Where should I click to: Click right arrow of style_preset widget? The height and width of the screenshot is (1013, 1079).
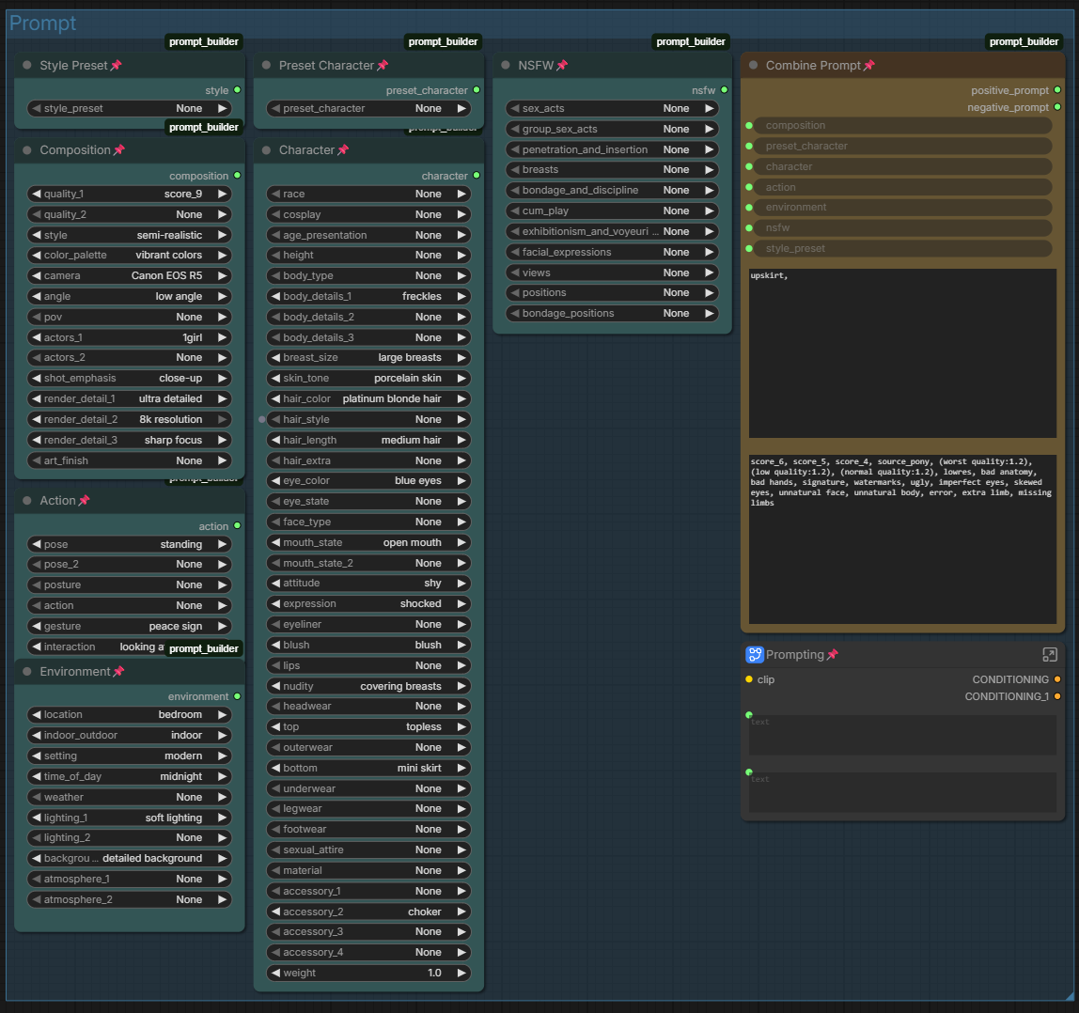(222, 109)
